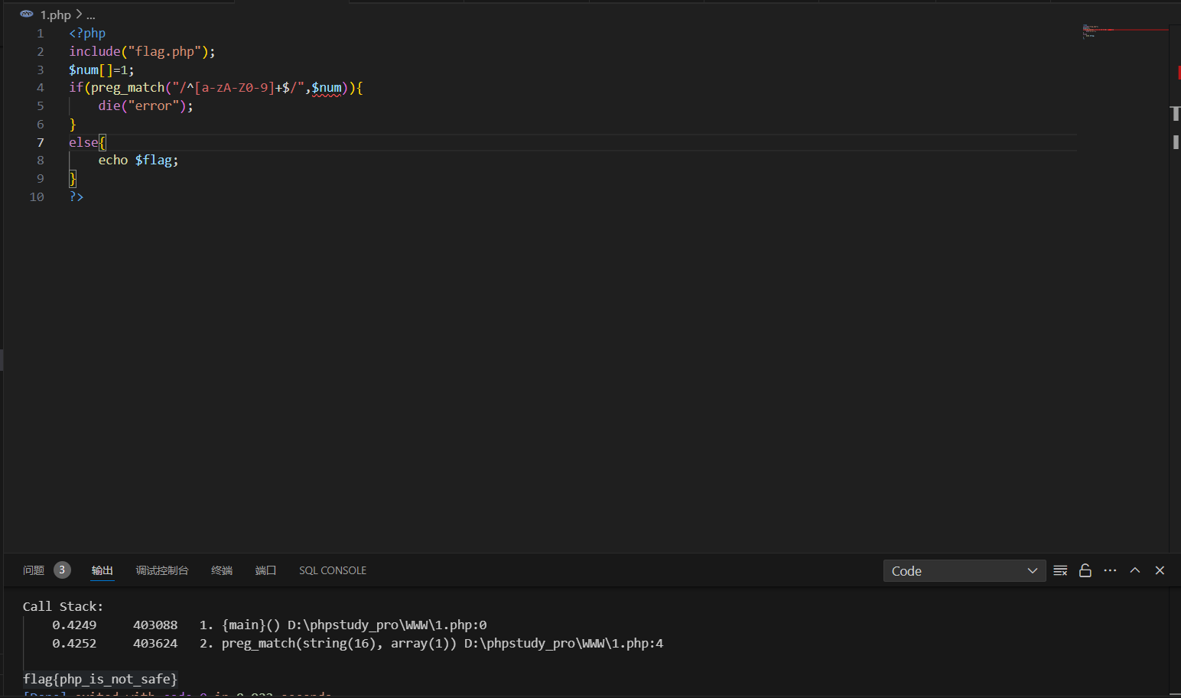Click the underlined $num variable on line 4
Image resolution: width=1181 pixels, height=698 pixels.
point(327,88)
